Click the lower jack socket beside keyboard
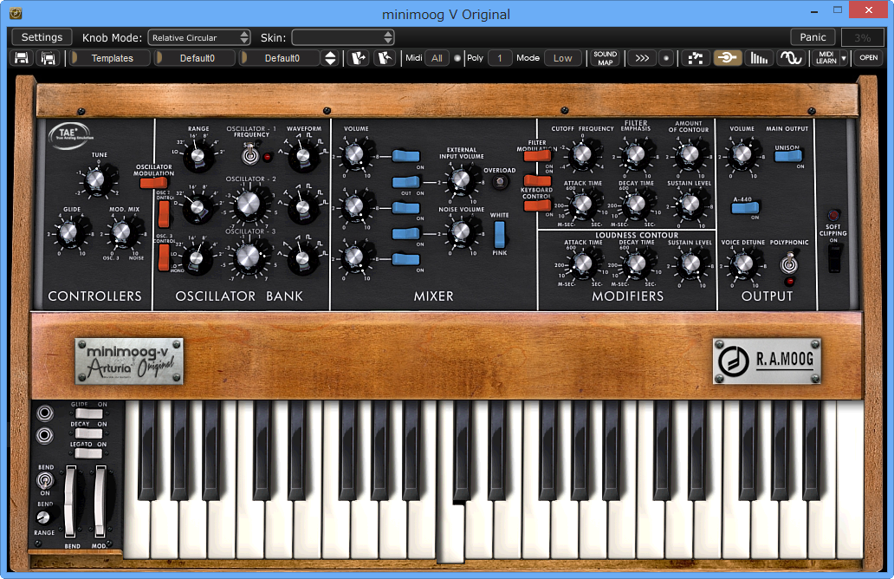 (x=45, y=436)
